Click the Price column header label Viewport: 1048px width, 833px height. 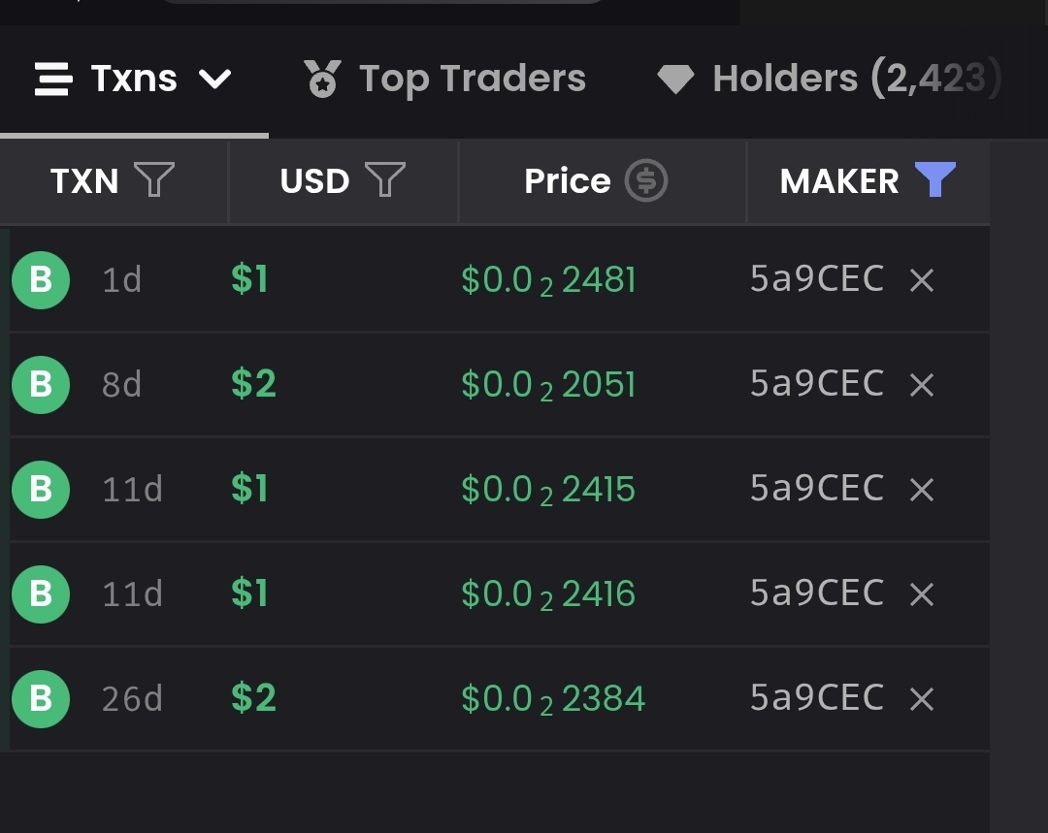click(x=568, y=180)
